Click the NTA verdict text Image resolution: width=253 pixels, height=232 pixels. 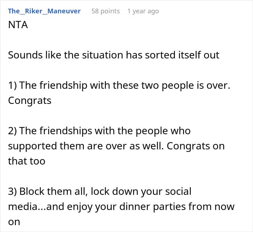[18, 25]
